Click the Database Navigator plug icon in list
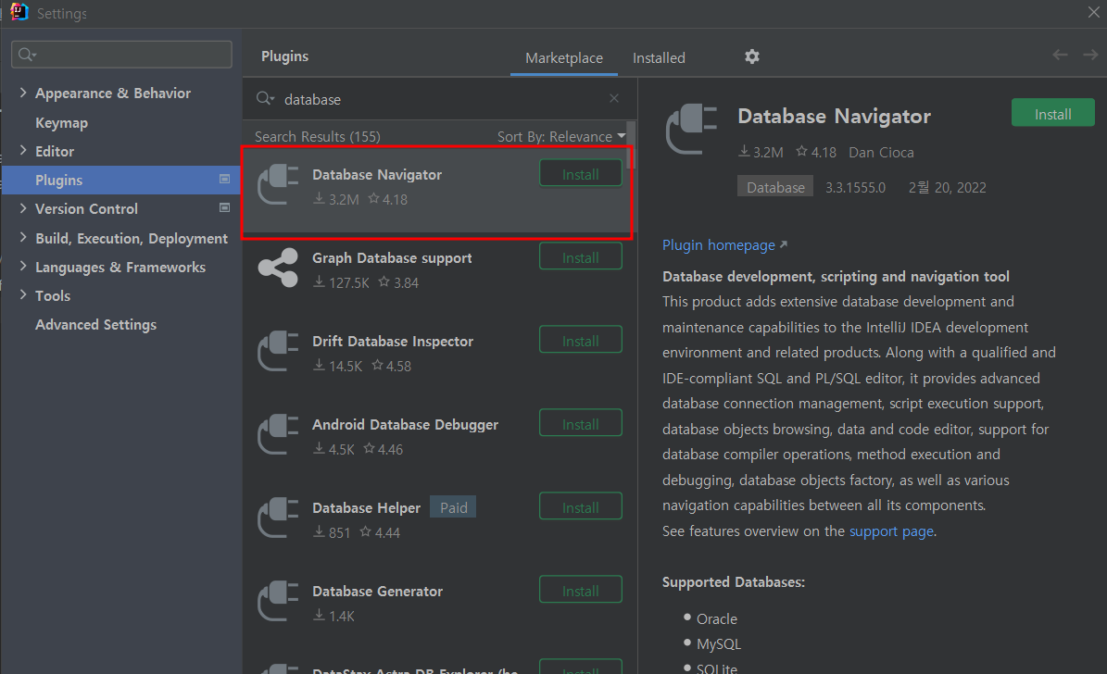Viewport: 1107px width, 674px height. click(278, 185)
